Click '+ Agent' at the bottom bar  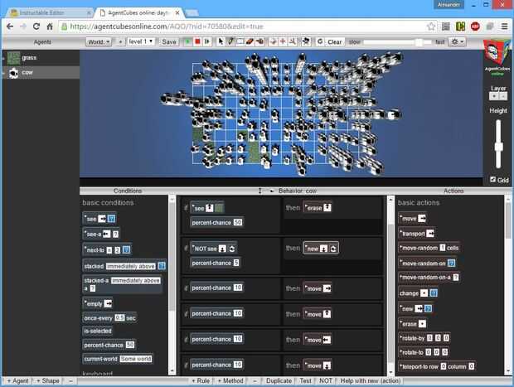coord(18,380)
